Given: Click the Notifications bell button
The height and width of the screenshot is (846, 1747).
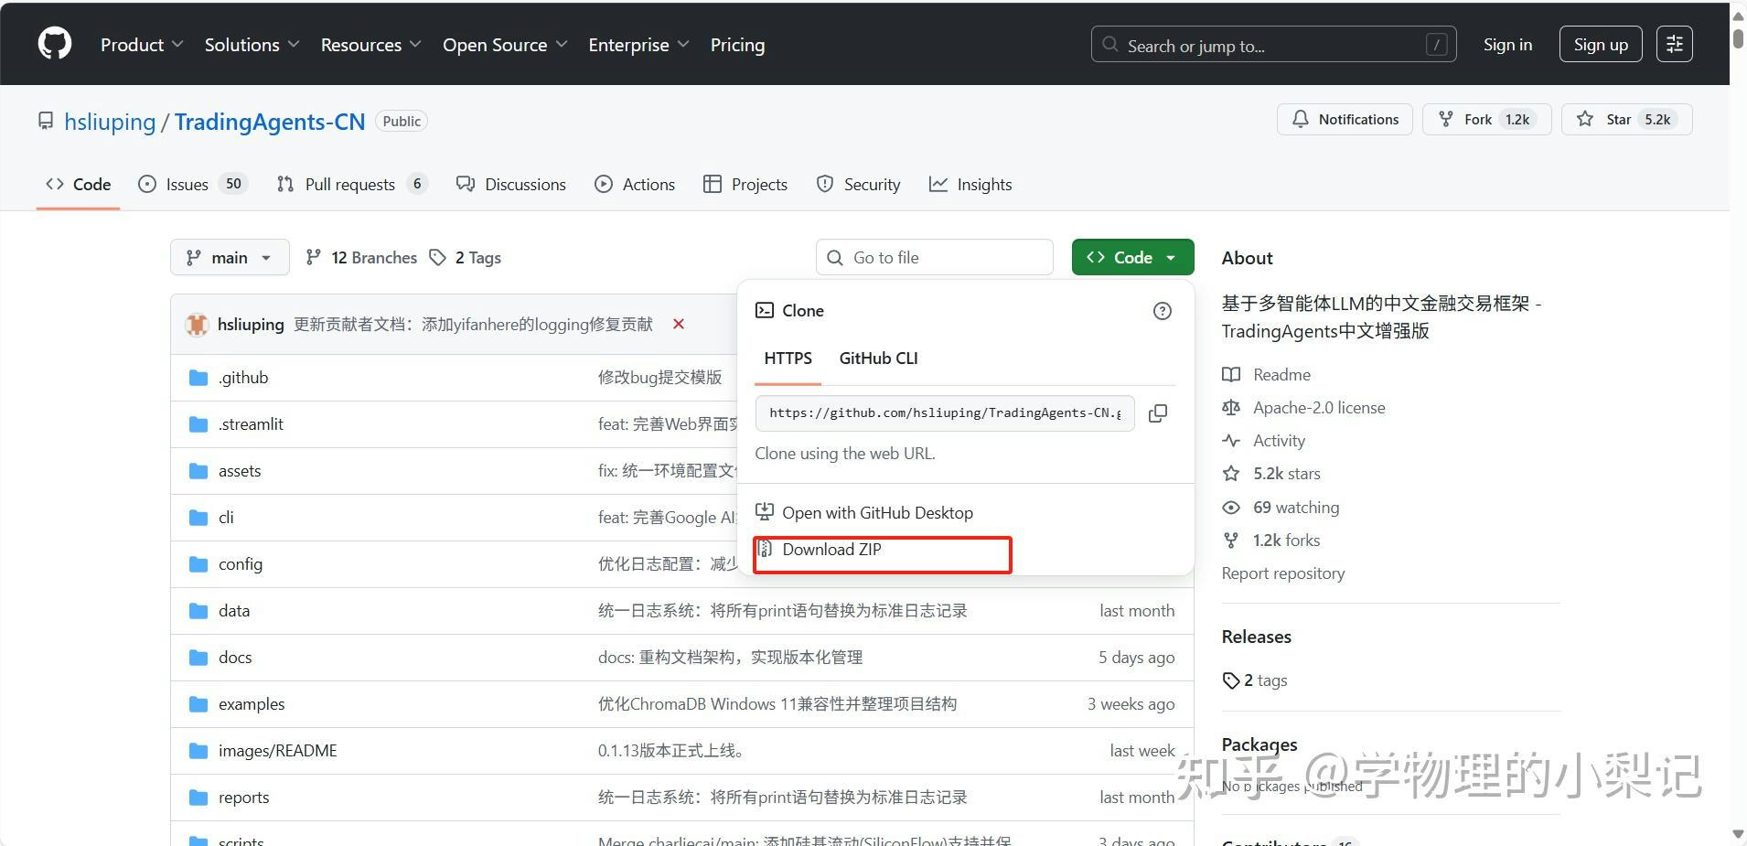Looking at the screenshot, I should point(1345,120).
